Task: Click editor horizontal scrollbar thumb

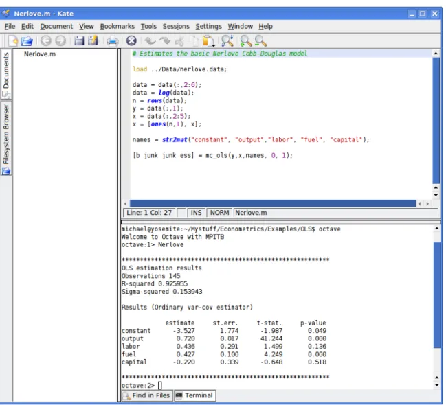Action: (x=273, y=203)
